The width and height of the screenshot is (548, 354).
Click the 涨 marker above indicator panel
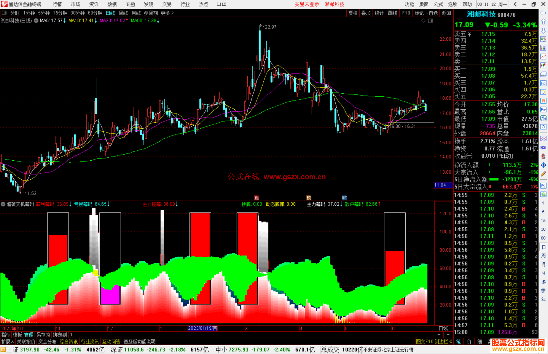coord(256,198)
